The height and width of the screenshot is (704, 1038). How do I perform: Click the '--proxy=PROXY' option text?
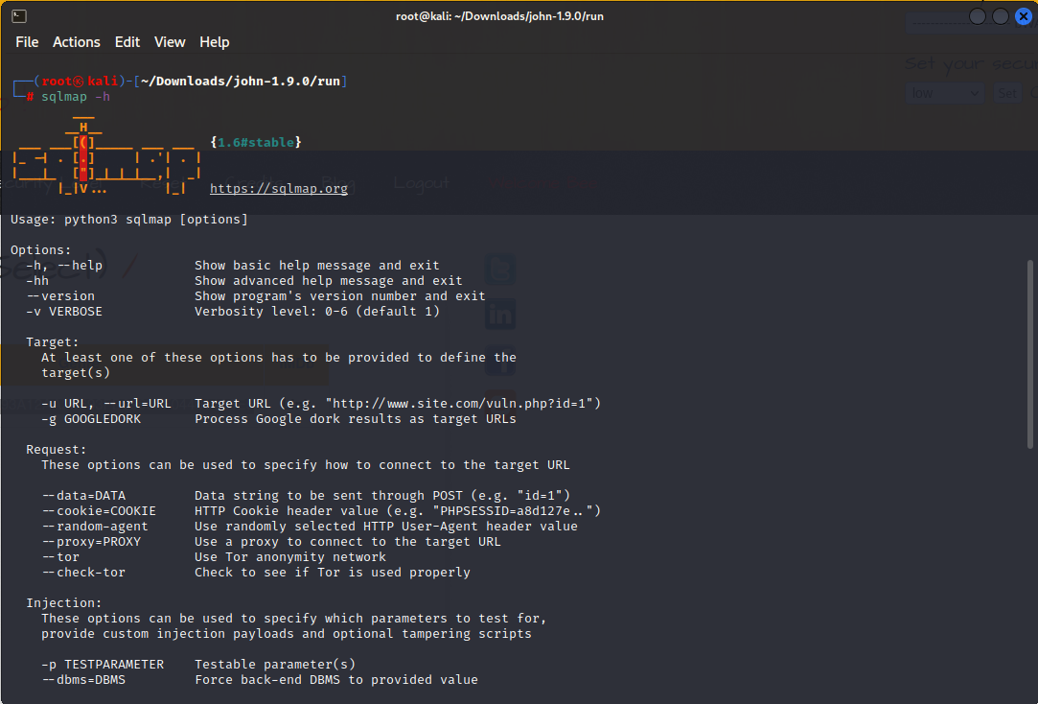tap(91, 542)
